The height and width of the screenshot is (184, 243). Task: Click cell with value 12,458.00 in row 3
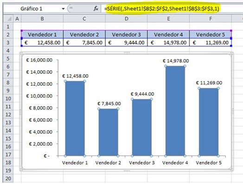point(42,43)
